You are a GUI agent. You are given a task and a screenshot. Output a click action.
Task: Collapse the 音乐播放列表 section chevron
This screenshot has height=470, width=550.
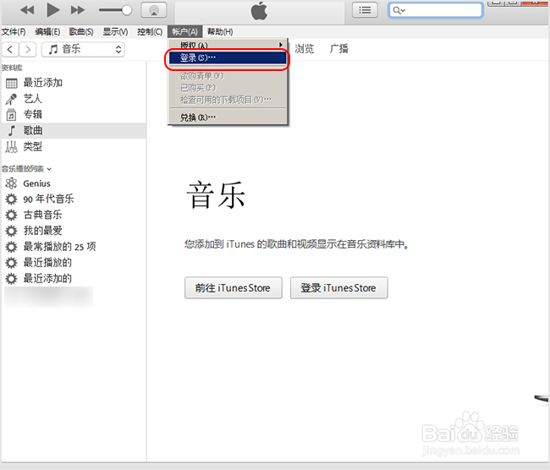coord(49,169)
